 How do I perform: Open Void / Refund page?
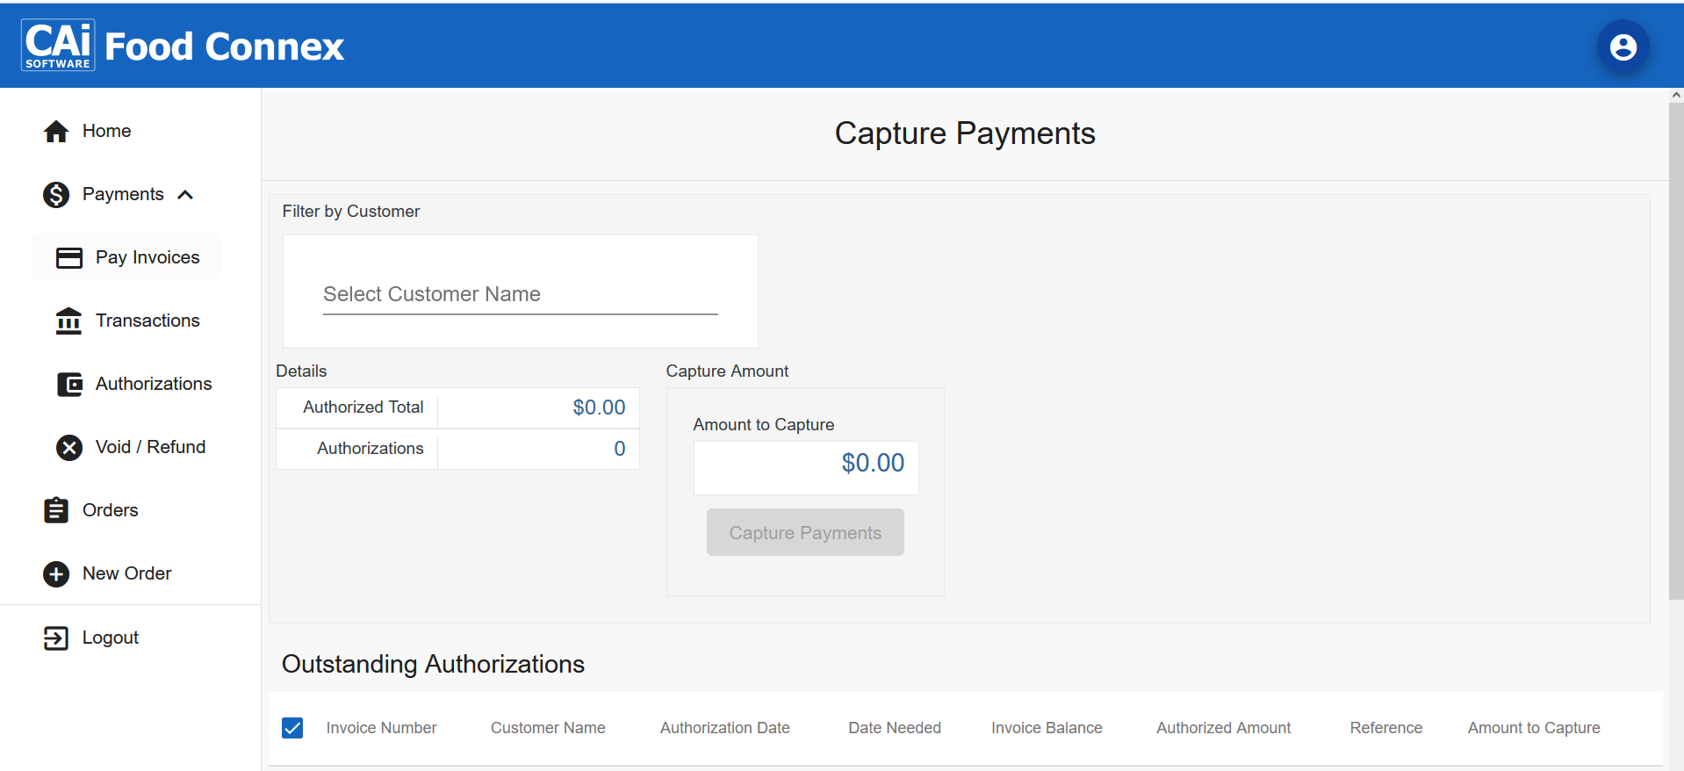(x=150, y=447)
